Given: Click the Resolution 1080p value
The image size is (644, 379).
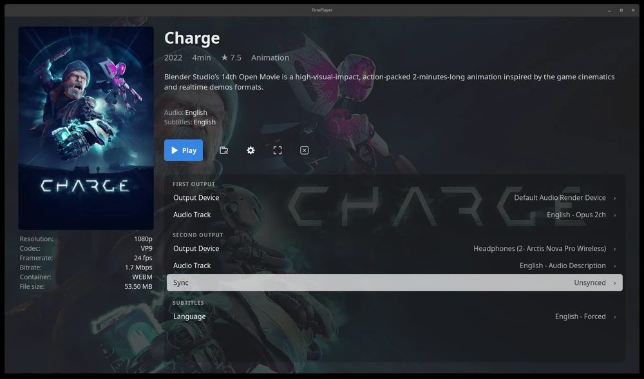Looking at the screenshot, I should [143, 239].
